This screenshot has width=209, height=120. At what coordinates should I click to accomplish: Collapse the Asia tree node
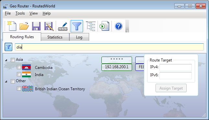(6, 60)
